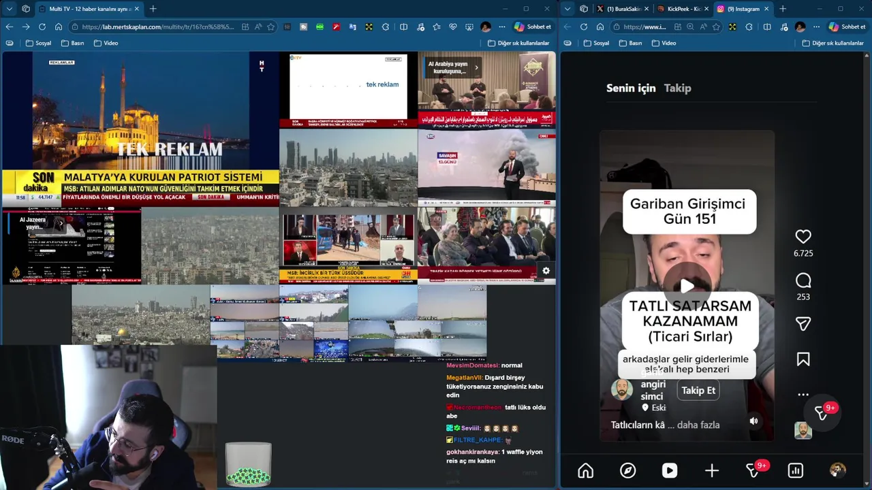The width and height of the screenshot is (872, 490).
Task: Refresh the Multi TV page
Action: [42, 27]
